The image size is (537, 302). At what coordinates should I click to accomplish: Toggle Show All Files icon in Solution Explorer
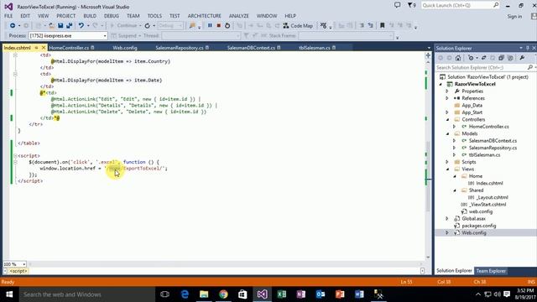click(x=510, y=58)
